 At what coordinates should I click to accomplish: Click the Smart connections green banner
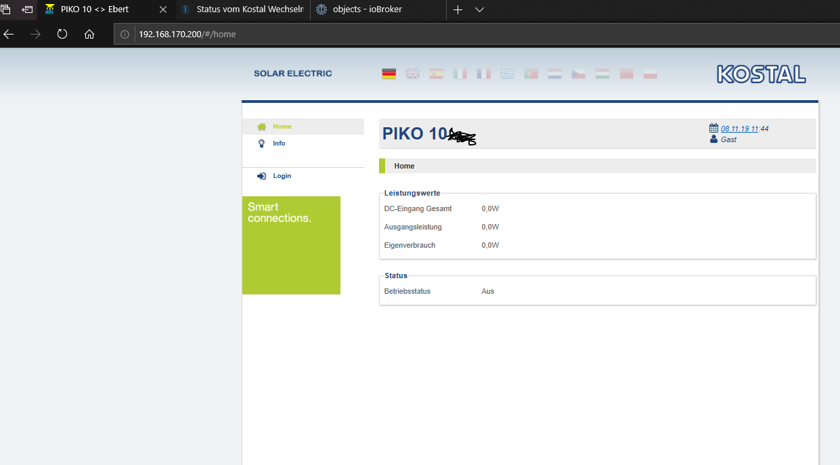pyautogui.click(x=291, y=245)
